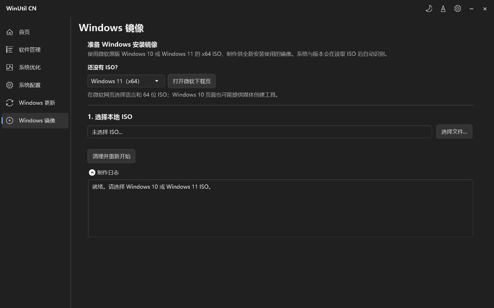Collapse the 制作日志 log with the chevron
The image size is (494, 308).
click(x=92, y=172)
